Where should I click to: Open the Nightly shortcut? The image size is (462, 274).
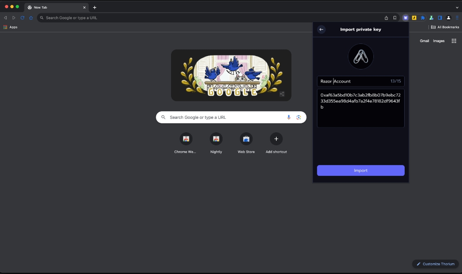pos(216,143)
